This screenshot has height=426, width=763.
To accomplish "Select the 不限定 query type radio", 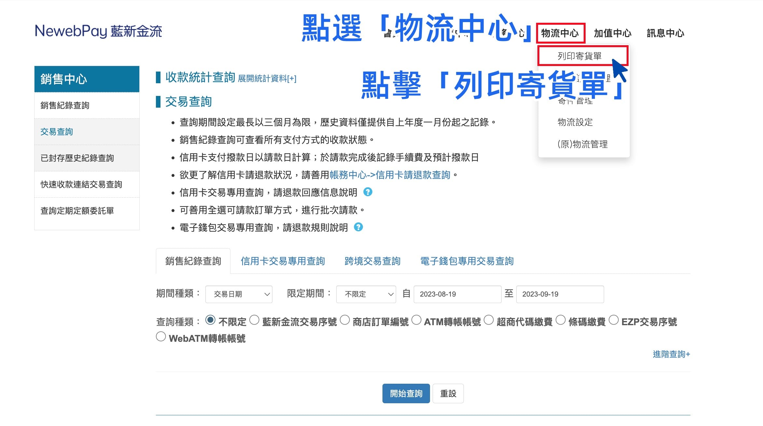I will (210, 320).
